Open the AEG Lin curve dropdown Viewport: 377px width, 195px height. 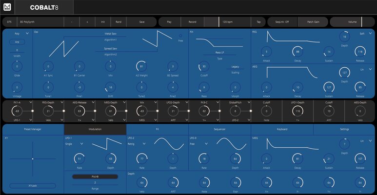pos(365,69)
